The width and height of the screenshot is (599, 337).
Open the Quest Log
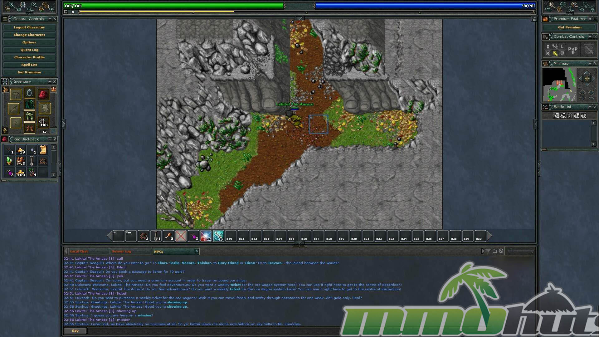pos(29,50)
